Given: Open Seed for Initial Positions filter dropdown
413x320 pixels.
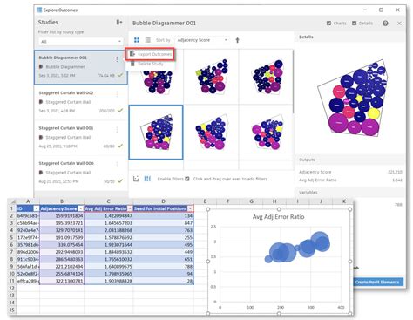Looking at the screenshot, I should click(190, 208).
